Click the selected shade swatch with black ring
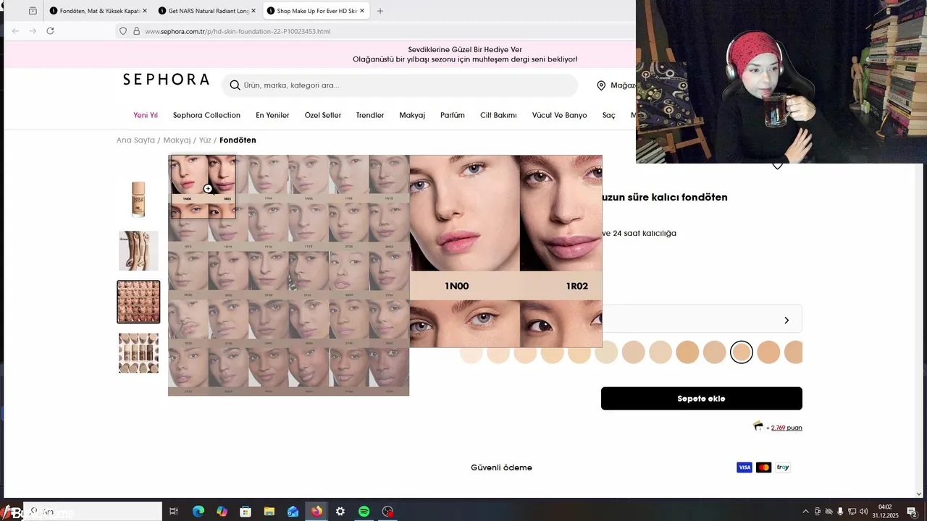This screenshot has width=927, height=521. (742, 352)
